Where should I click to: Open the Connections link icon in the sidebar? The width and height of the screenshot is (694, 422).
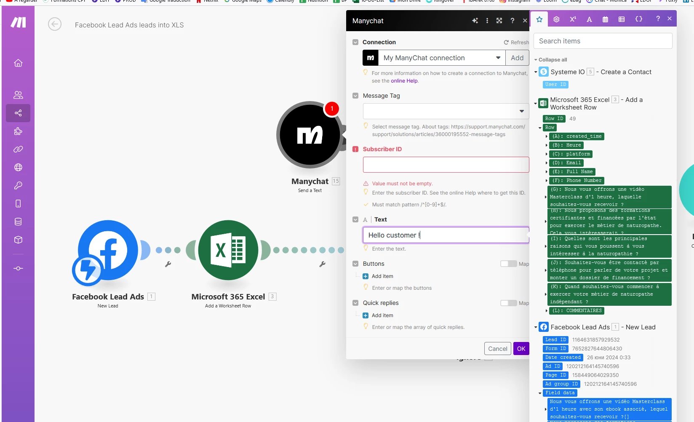[18, 149]
